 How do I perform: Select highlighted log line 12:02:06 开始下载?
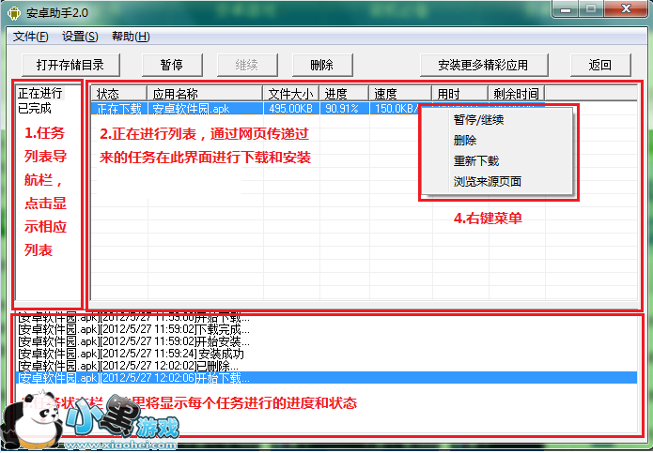pyautogui.click(x=327, y=378)
